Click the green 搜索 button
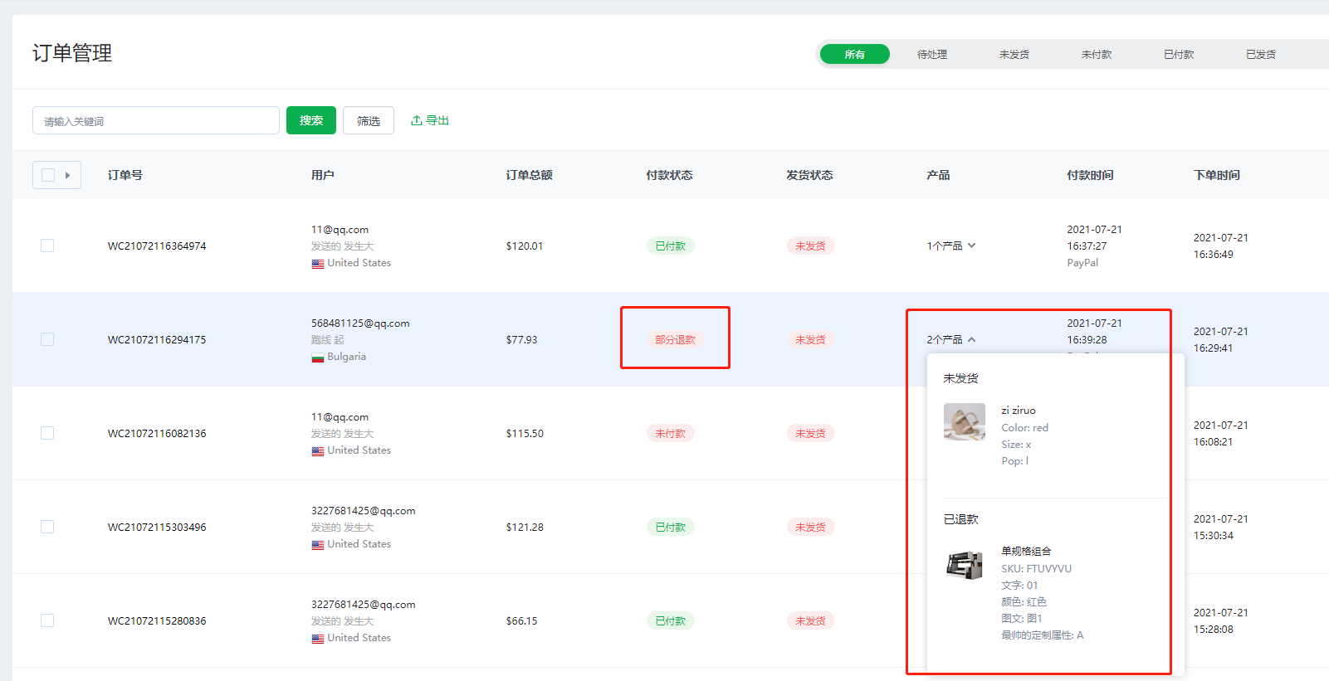This screenshot has width=1329, height=681. pos(311,120)
